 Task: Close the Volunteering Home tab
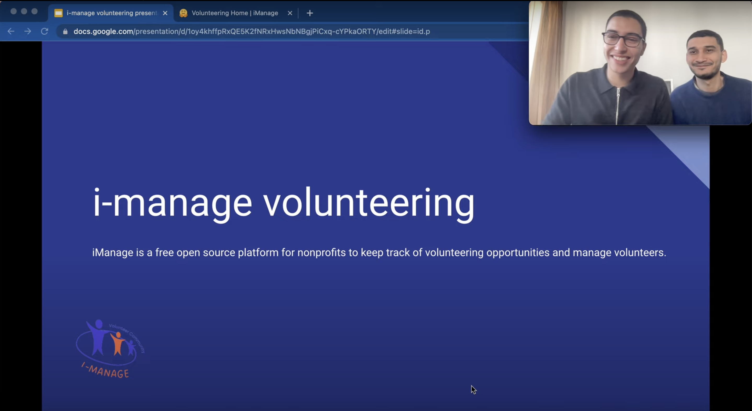(x=290, y=13)
